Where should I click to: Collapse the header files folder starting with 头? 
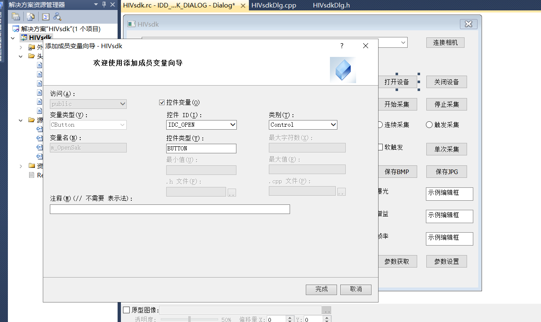click(21, 56)
